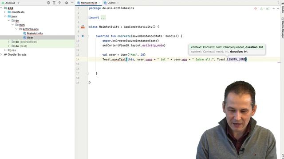Click the Gradle Scripts elephant icon
This screenshot has height=159, width=284.
[5, 54]
